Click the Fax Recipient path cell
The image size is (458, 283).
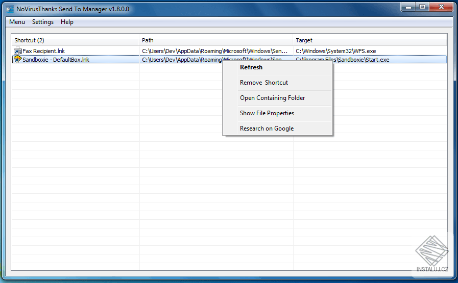pyautogui.click(x=214, y=51)
